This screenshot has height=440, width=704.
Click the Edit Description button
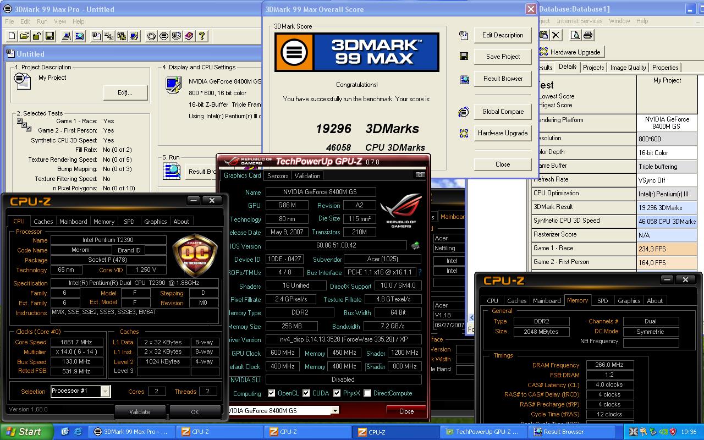tap(503, 35)
